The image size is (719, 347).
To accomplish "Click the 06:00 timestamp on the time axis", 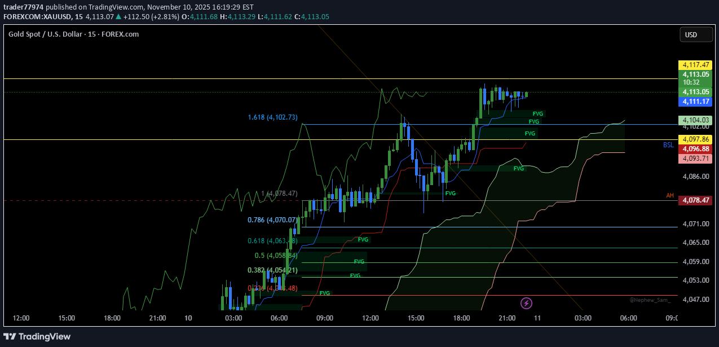I will [x=279, y=318].
